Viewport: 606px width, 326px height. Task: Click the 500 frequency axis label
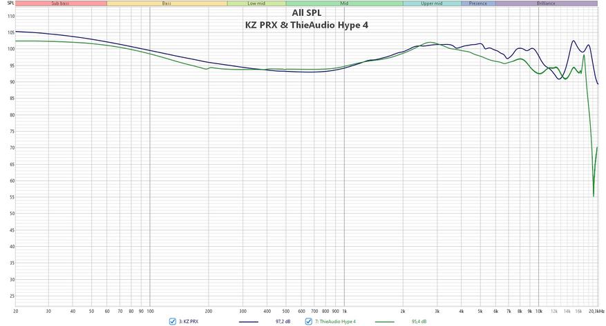tap(286, 311)
